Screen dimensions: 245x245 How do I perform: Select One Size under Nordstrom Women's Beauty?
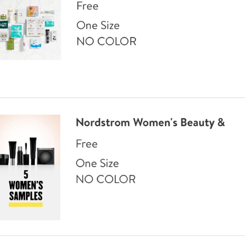[x=97, y=163]
